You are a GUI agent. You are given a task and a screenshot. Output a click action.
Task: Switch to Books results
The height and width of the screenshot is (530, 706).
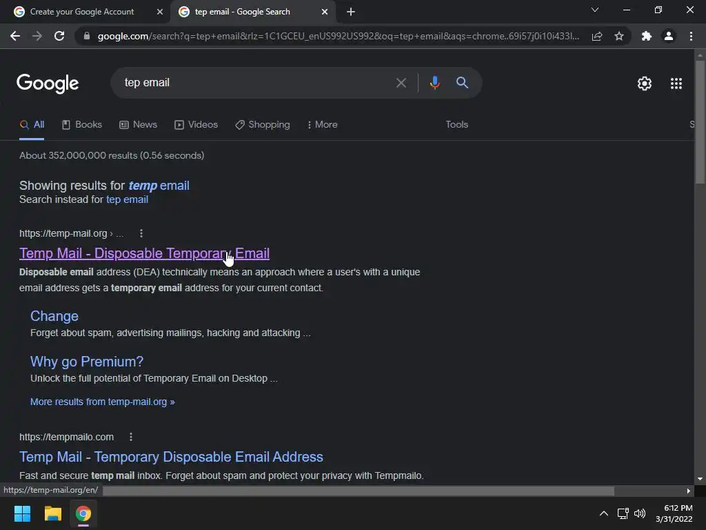pos(82,124)
